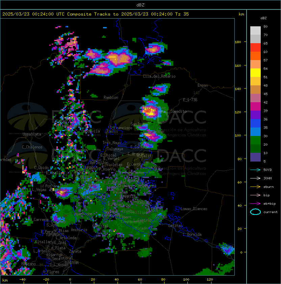The height and width of the screenshot is (284, 281).
Task: Pick the light blue swatch below 35 dBZ
Action: click(x=255, y=132)
